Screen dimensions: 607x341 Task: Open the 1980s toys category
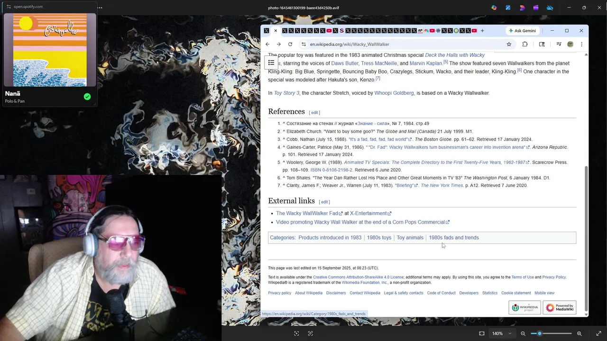point(379,238)
